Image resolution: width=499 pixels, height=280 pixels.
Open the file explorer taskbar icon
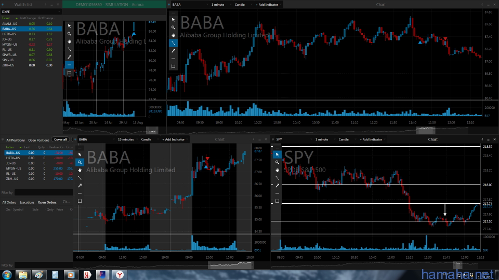[23, 275]
